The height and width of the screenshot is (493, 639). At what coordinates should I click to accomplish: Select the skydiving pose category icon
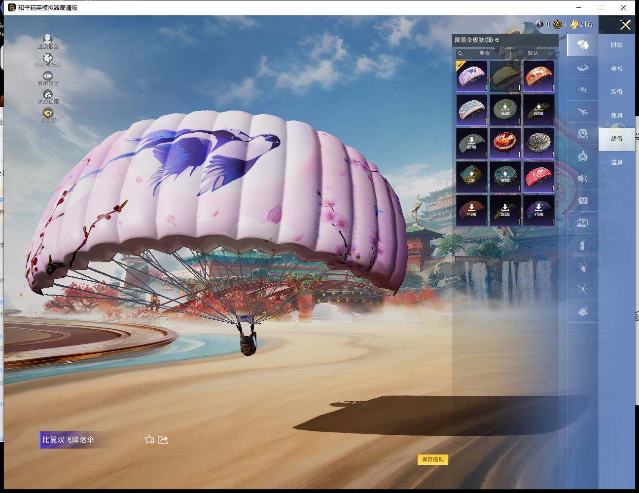point(582,67)
